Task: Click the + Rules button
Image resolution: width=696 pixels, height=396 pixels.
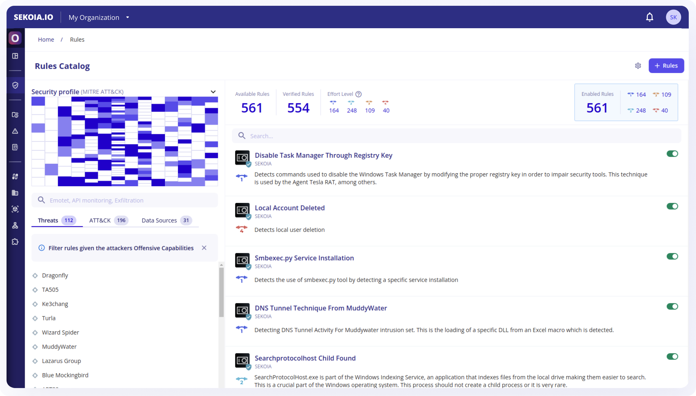Action: (666, 65)
